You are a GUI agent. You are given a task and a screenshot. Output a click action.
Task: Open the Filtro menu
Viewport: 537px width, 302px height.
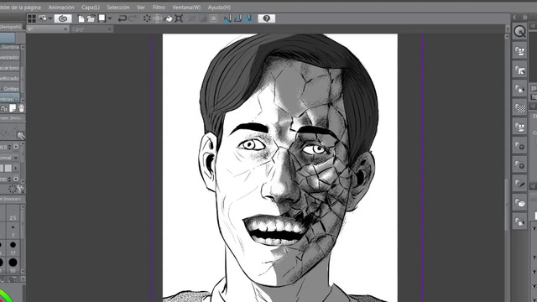(x=159, y=8)
